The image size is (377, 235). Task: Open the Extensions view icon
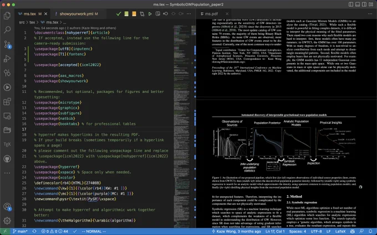pyautogui.click(x=7, y=102)
